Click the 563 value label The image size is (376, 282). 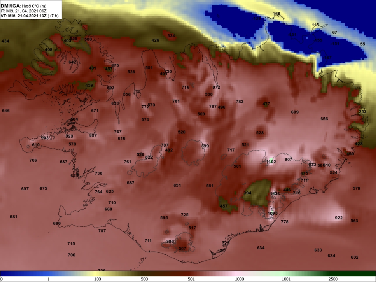pos(354,221)
